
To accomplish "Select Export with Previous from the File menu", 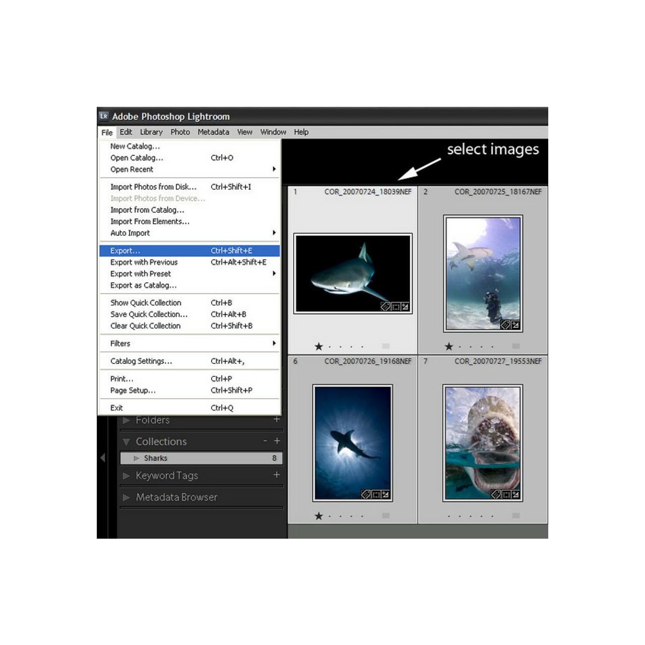I will coord(144,262).
